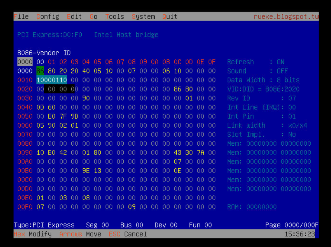Image resolution: width=331 pixels, height=247 pixels.
Task: Select byte 42 in row 0090
Action: pos(63,153)
